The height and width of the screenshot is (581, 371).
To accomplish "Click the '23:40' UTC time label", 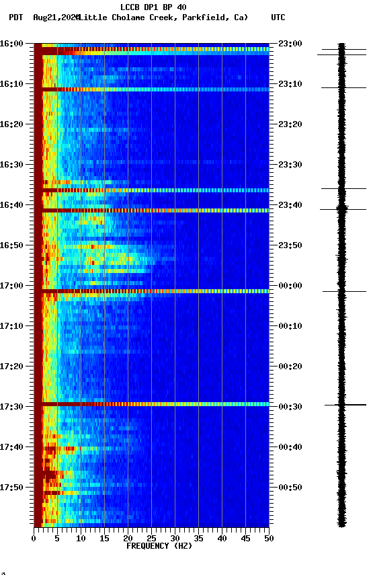I will [x=290, y=205].
